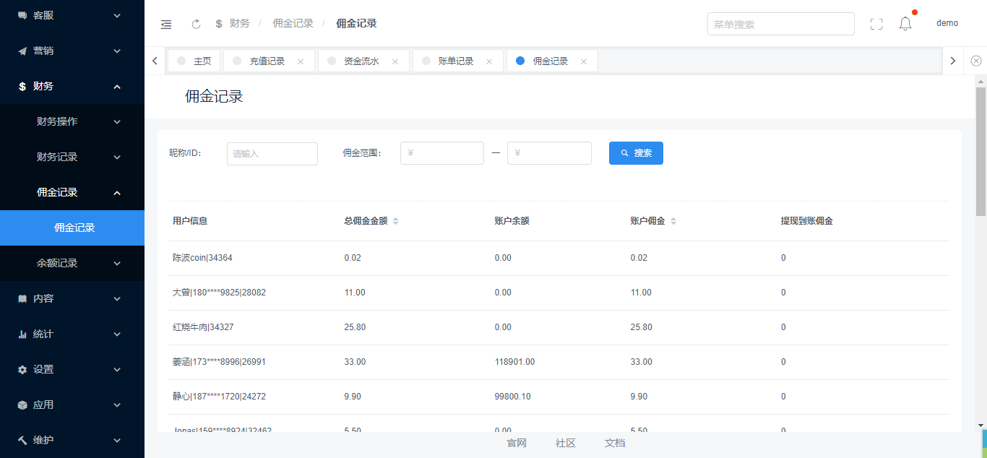Click the page vertical scrollbar
Screen dimensions: 987x458
tap(980, 152)
